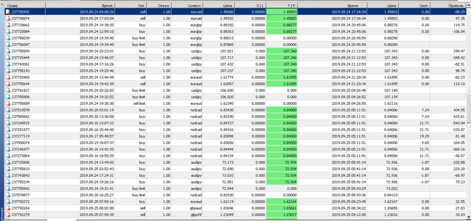This screenshot has height=221, width=471.
Task: Click the Время header next to Тип
Action: click(80, 5)
